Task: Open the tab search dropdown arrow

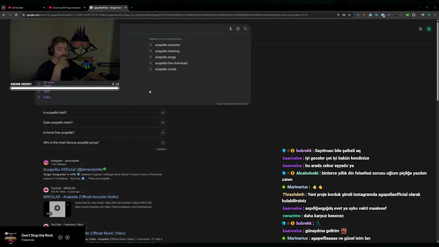Action: tap(3, 8)
